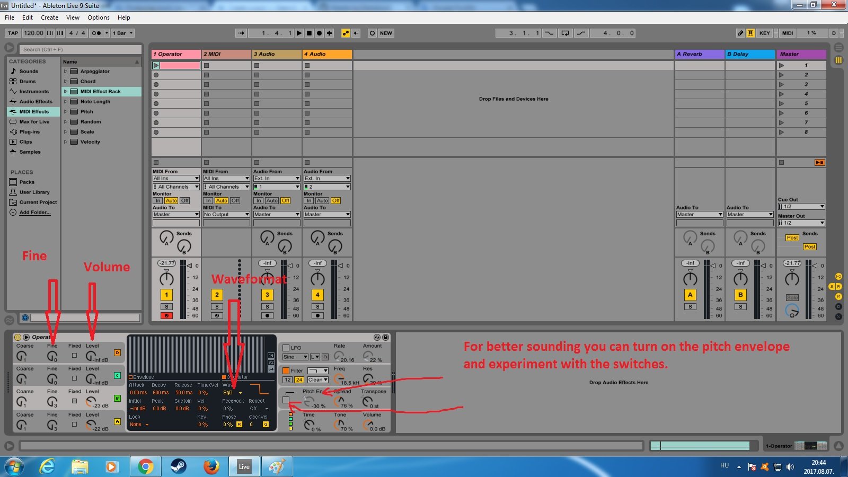The width and height of the screenshot is (848, 477).
Task: Open Steam from the taskbar
Action: click(x=178, y=466)
